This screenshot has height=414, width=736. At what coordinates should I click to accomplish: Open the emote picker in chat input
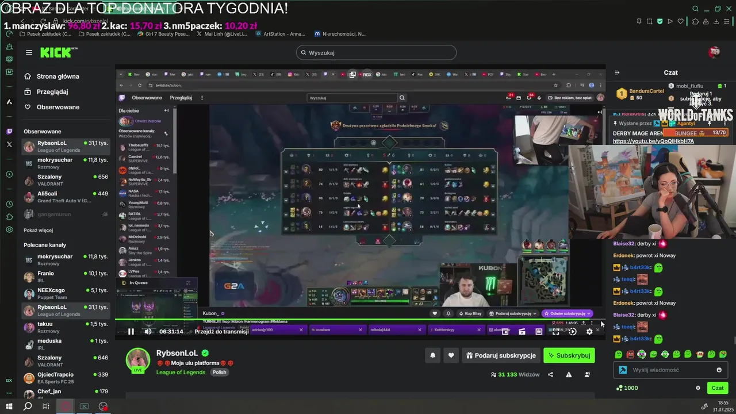719,370
